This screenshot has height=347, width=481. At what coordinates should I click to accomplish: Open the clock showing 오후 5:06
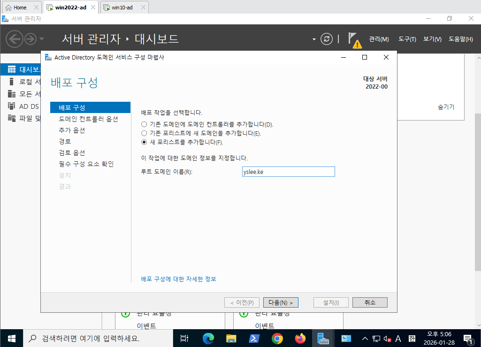[x=439, y=339]
